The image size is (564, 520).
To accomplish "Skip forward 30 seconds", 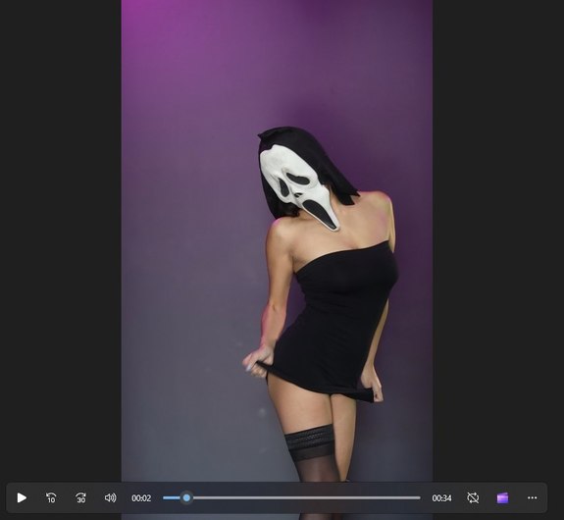I will [81, 498].
